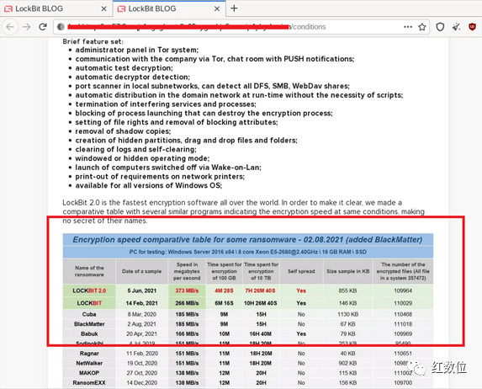Click 'Name of the ransomware' column header
The height and width of the screenshot is (389, 482).
tap(89, 271)
